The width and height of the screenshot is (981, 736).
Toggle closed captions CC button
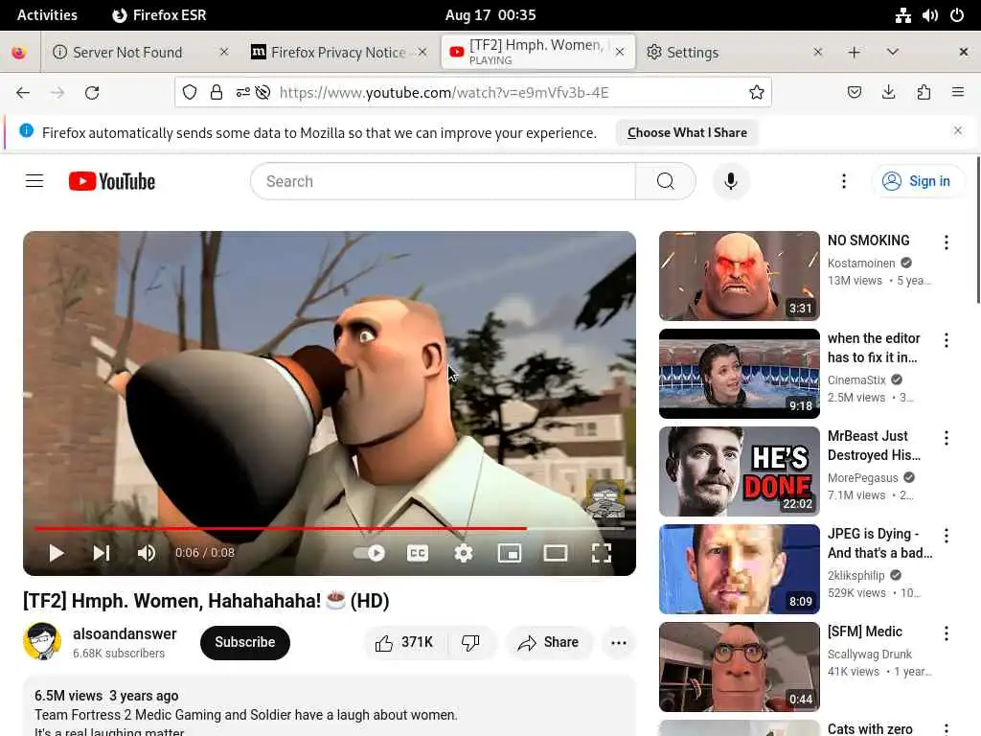click(x=418, y=553)
